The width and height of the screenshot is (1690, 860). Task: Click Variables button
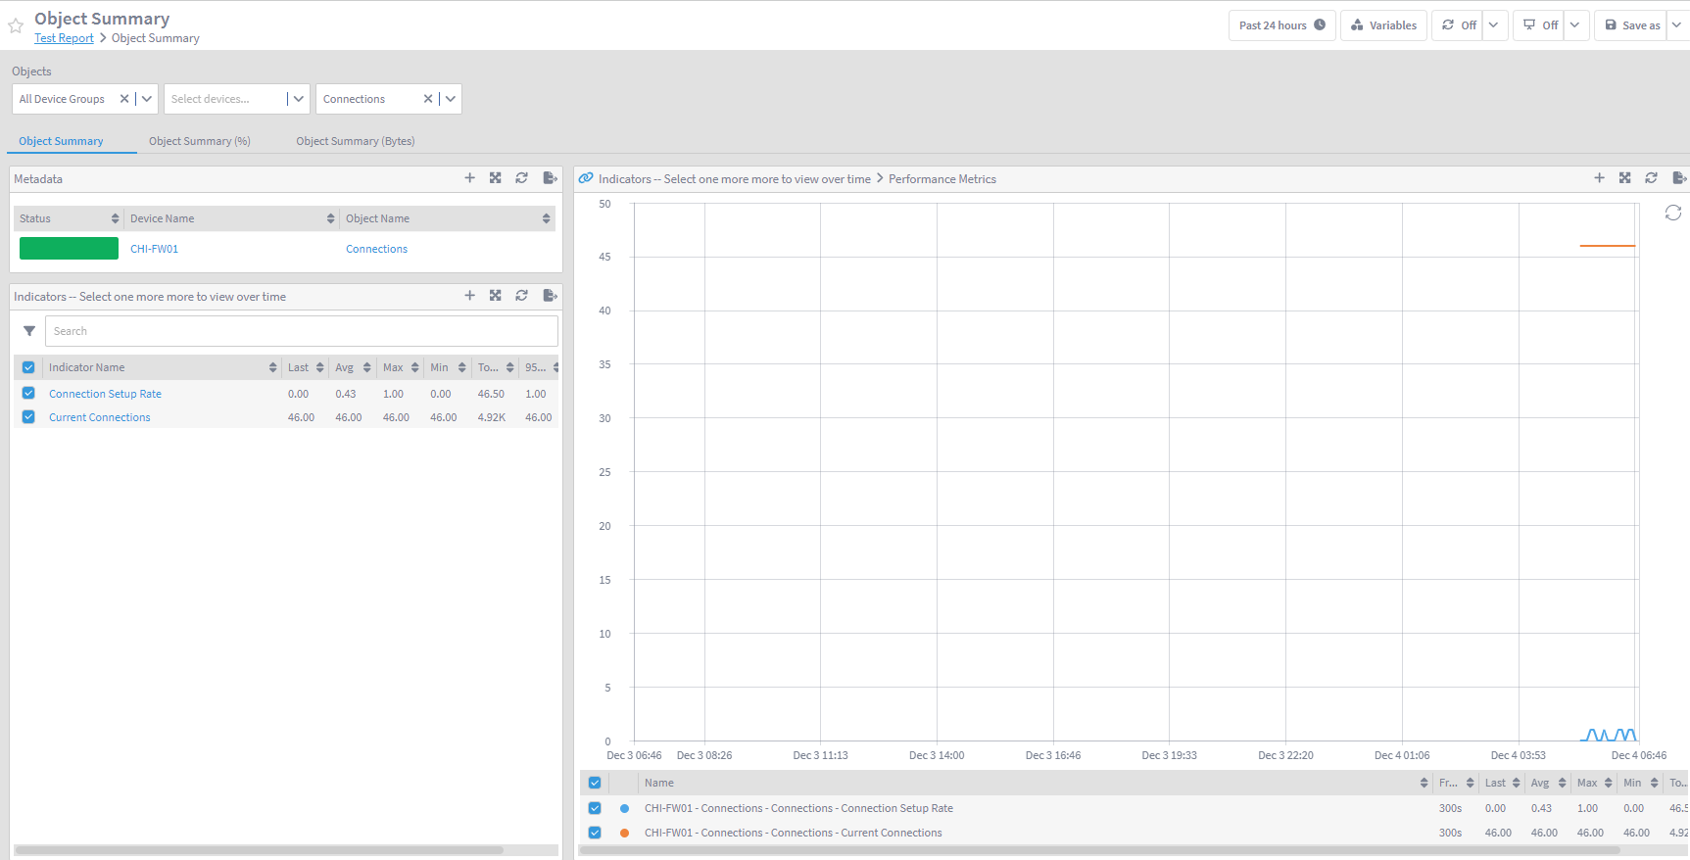(1383, 25)
